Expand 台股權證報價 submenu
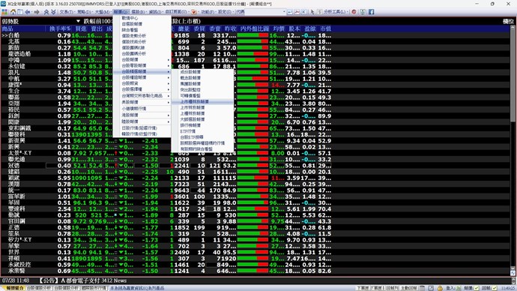Viewport: 517px width, 291px height. point(142,77)
